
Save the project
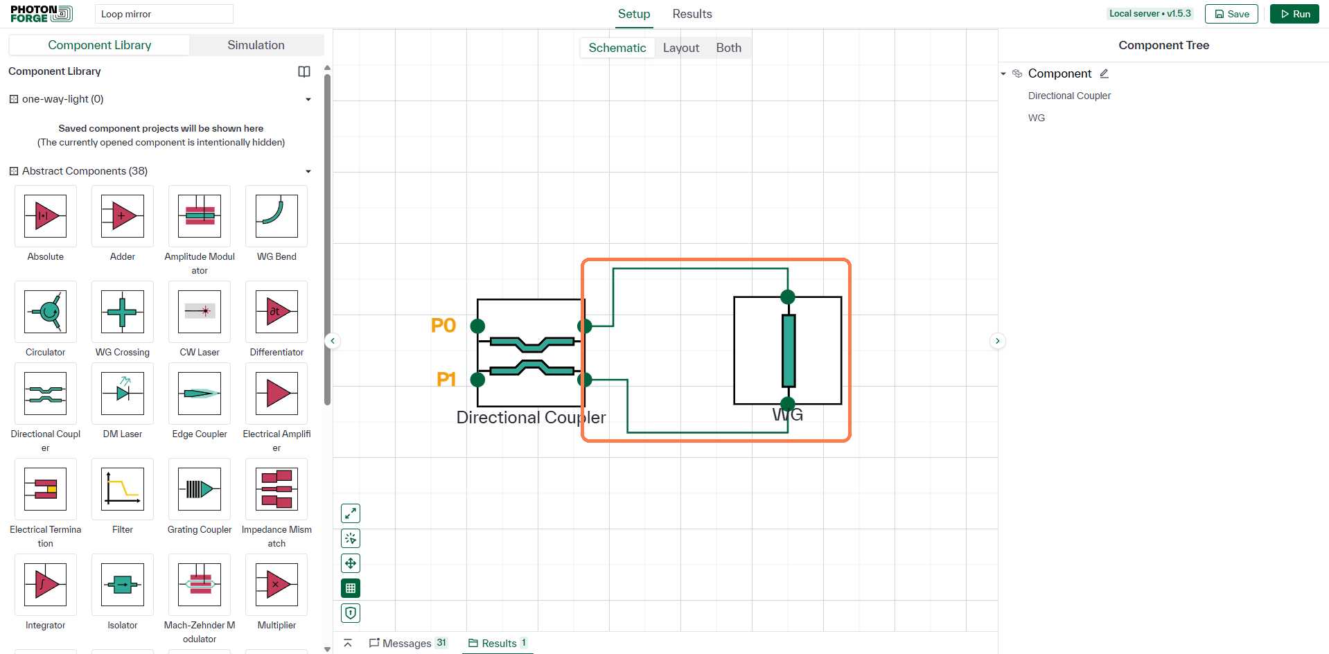[x=1231, y=14]
